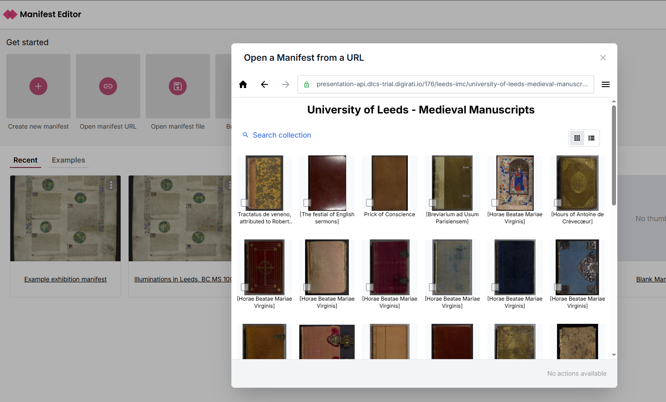Switch to grid view icon
The height and width of the screenshot is (402, 666).
coord(577,138)
